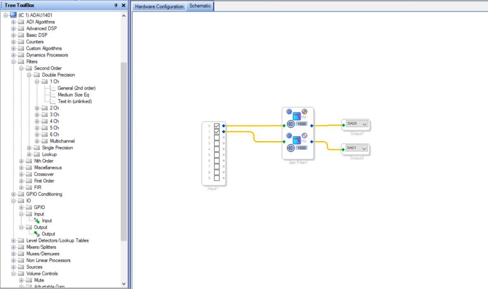
Task: Click the Output block icon under IO
Action: [37, 234]
